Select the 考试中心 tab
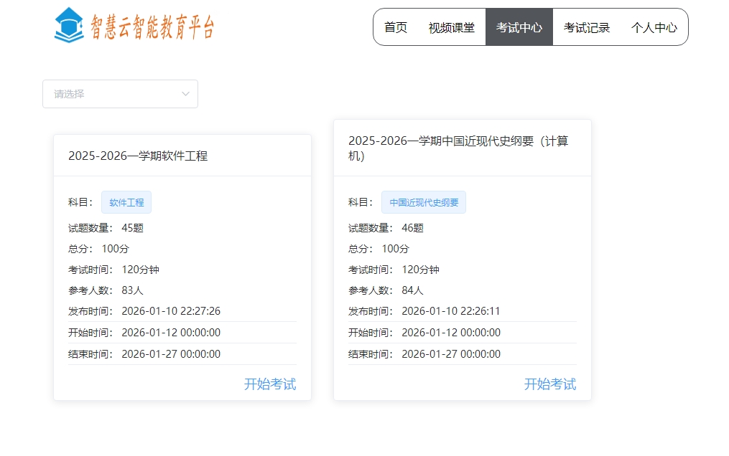 point(519,27)
